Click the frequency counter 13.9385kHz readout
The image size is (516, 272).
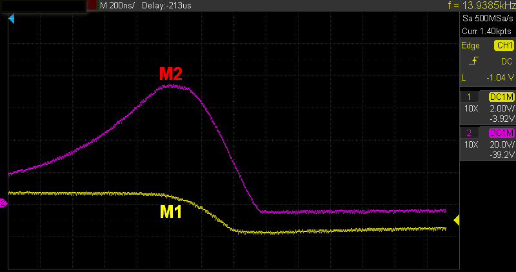point(482,5)
